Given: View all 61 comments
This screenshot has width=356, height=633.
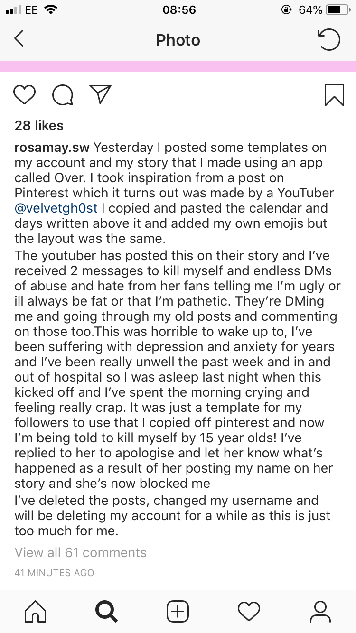Looking at the screenshot, I should [x=81, y=552].
